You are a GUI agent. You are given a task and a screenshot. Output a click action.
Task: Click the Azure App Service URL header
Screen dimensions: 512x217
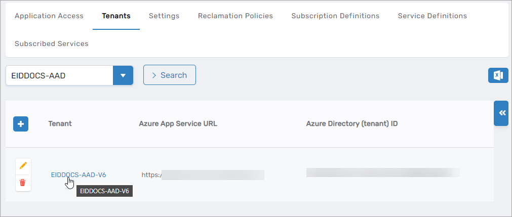[x=178, y=124]
